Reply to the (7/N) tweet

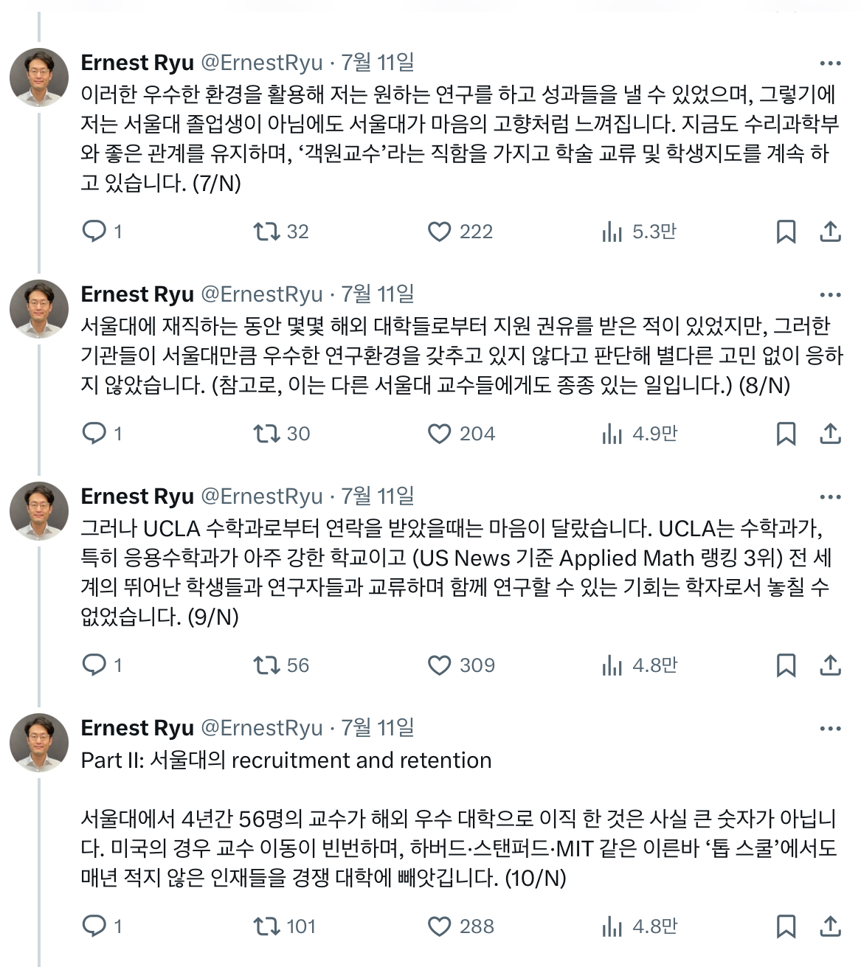pos(94,232)
